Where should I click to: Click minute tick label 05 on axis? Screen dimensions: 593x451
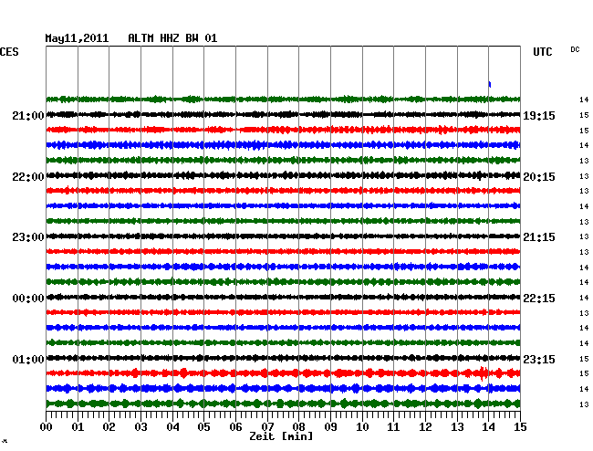(203, 427)
